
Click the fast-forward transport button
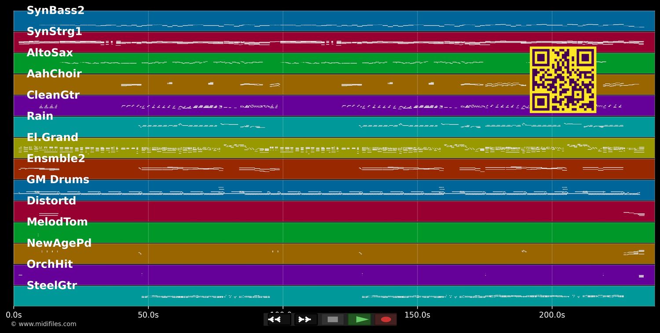tap(306, 319)
